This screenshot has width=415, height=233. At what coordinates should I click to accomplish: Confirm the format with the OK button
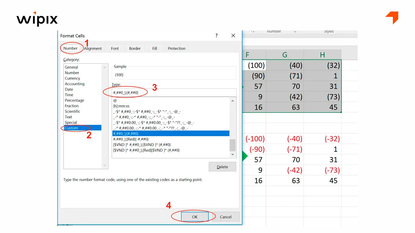click(x=195, y=217)
